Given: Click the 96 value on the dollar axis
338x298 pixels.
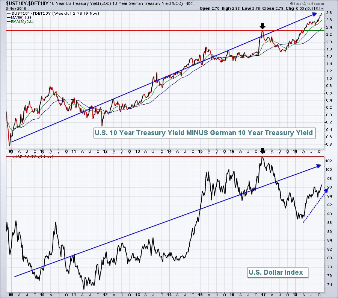Looking at the screenshot, I should [330, 187].
